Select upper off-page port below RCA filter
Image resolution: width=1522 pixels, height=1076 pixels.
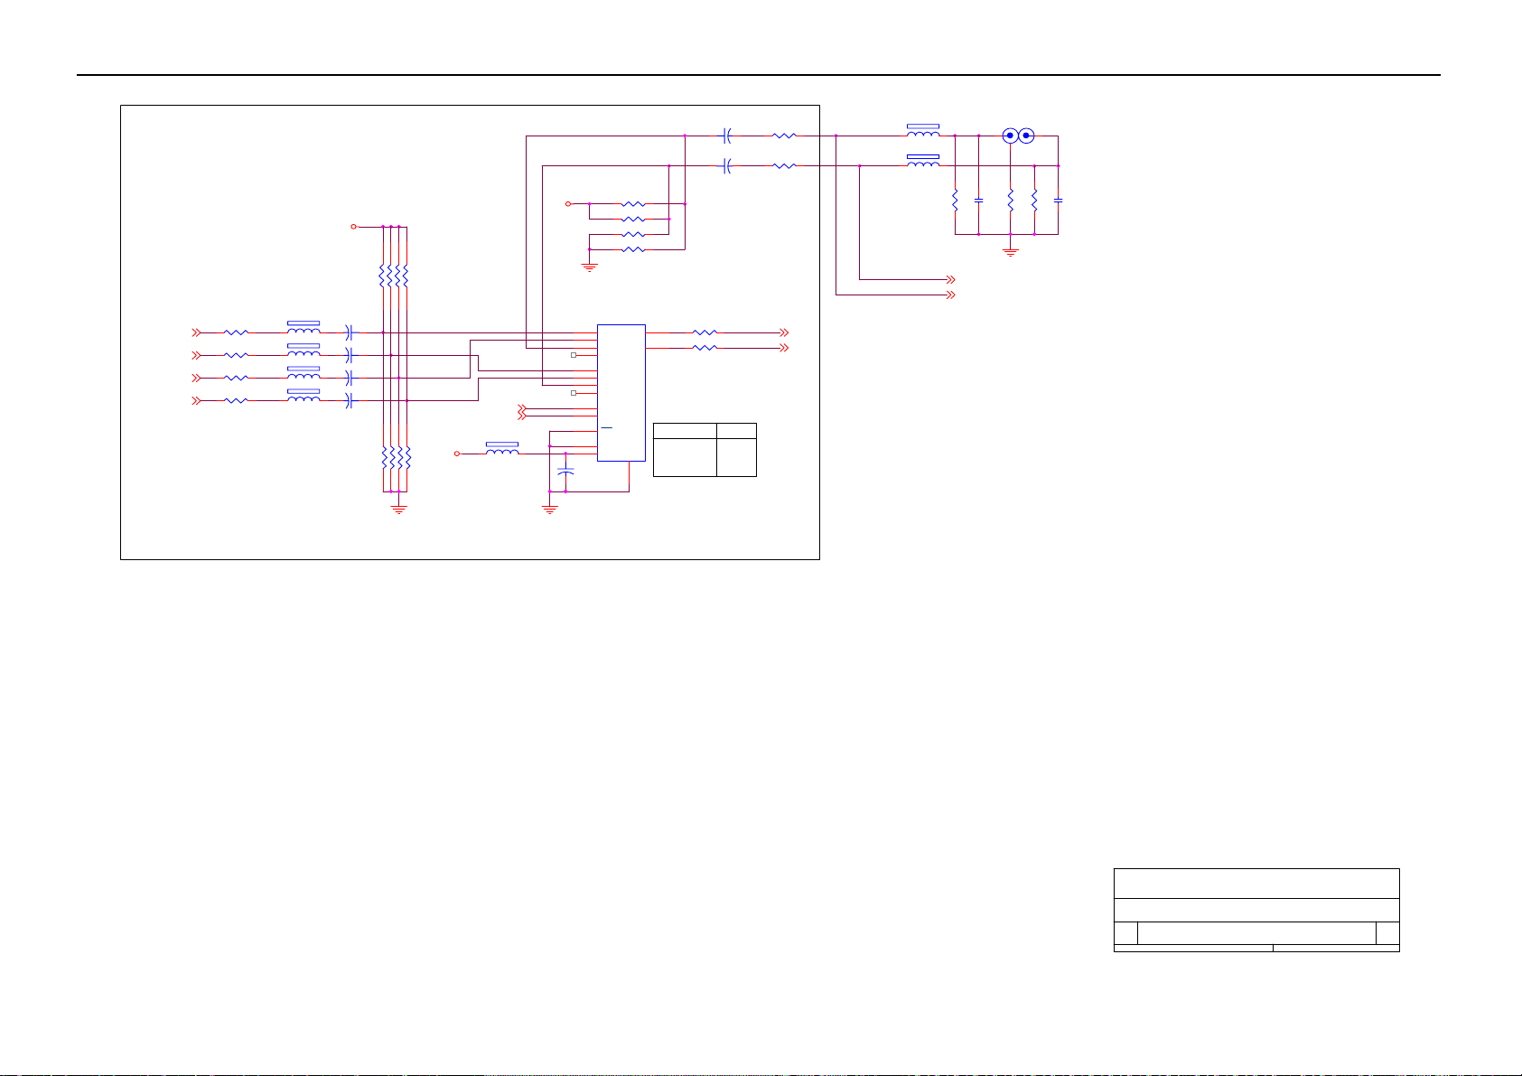[951, 280]
